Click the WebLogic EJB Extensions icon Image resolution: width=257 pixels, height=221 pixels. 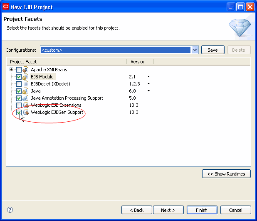[26, 105]
